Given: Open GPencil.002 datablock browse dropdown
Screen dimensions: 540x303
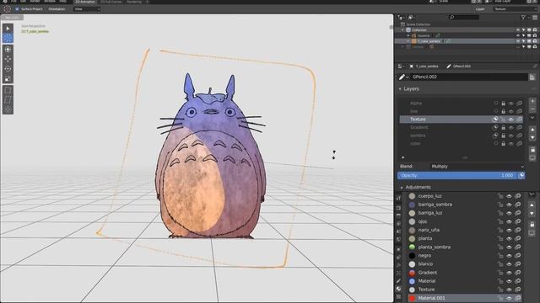Looking at the screenshot, I should [x=403, y=77].
